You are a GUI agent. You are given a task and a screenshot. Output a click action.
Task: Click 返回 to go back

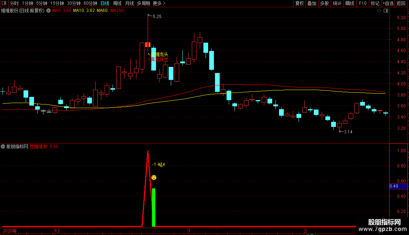401,3
